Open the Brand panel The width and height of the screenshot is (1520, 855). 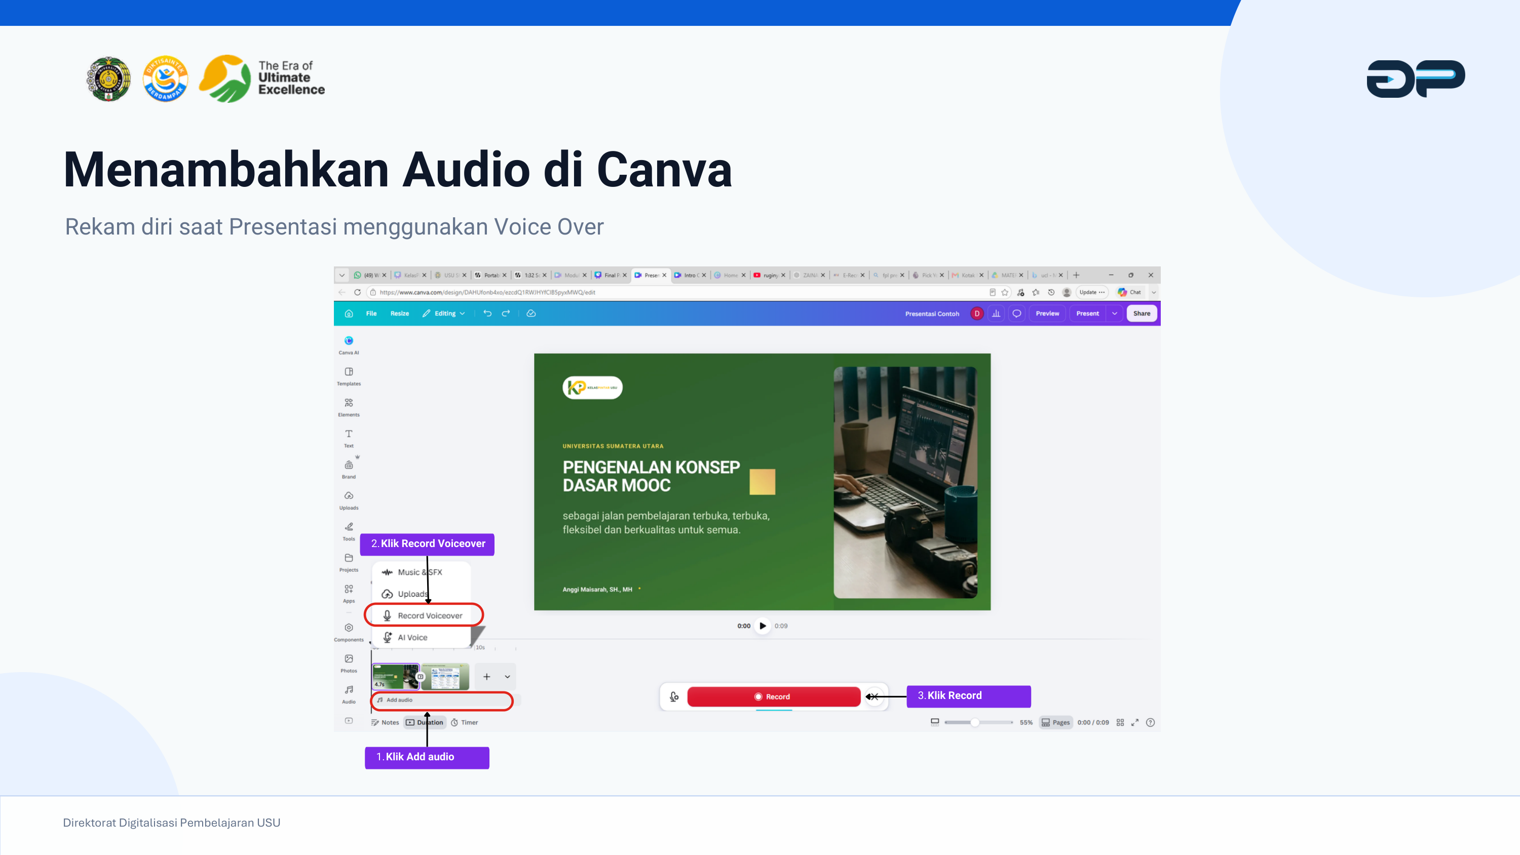pos(349,469)
